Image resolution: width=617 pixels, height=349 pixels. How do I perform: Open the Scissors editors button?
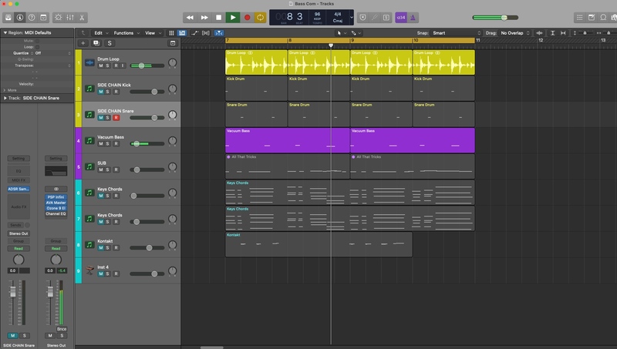(83, 17)
